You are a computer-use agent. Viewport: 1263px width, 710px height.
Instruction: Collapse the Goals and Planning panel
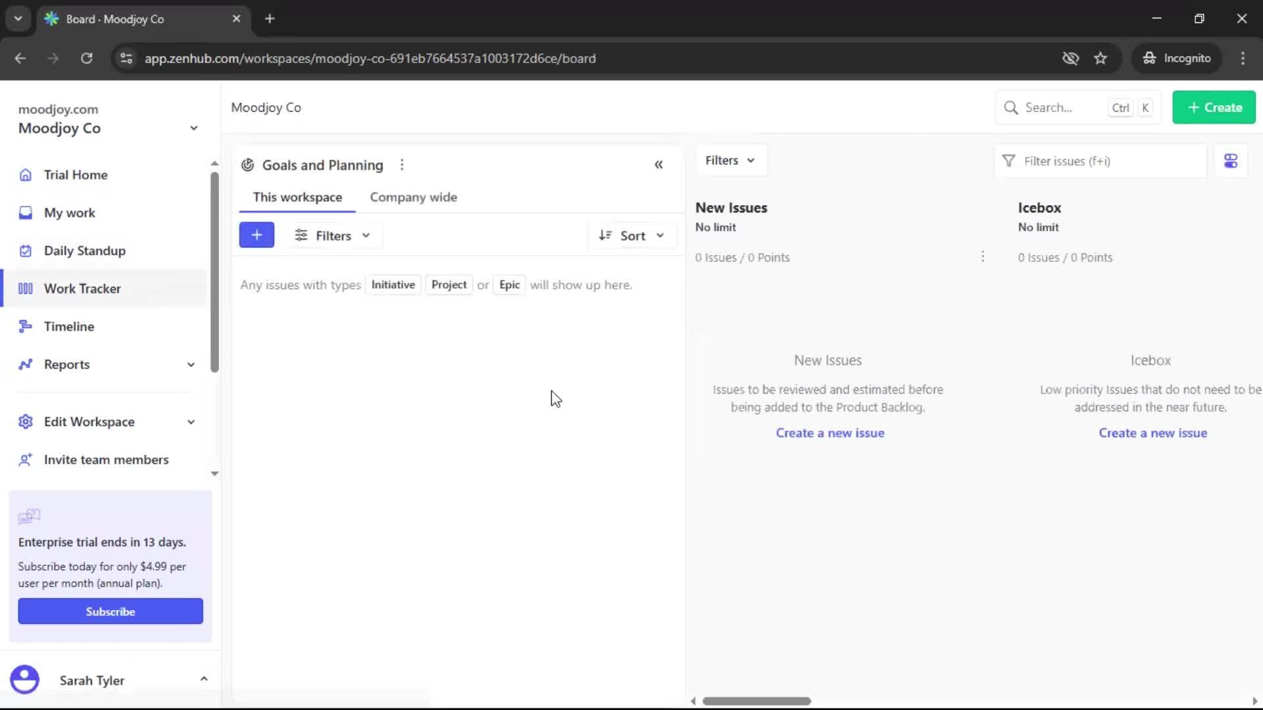click(658, 164)
